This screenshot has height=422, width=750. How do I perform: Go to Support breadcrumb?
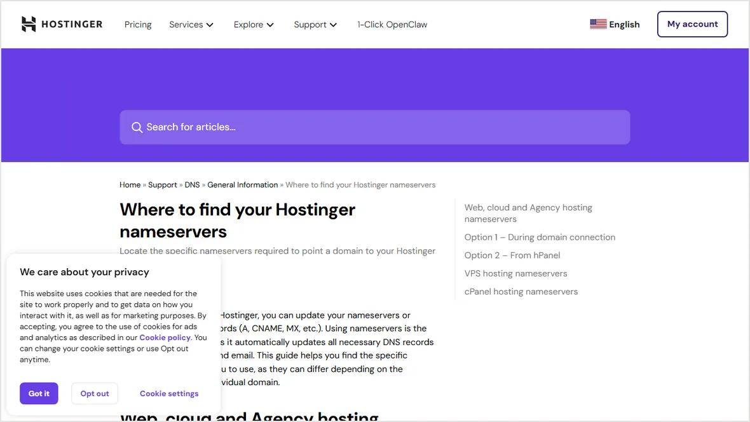(163, 185)
